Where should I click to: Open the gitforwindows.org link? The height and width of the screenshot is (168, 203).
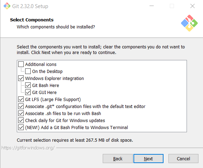point(28,148)
